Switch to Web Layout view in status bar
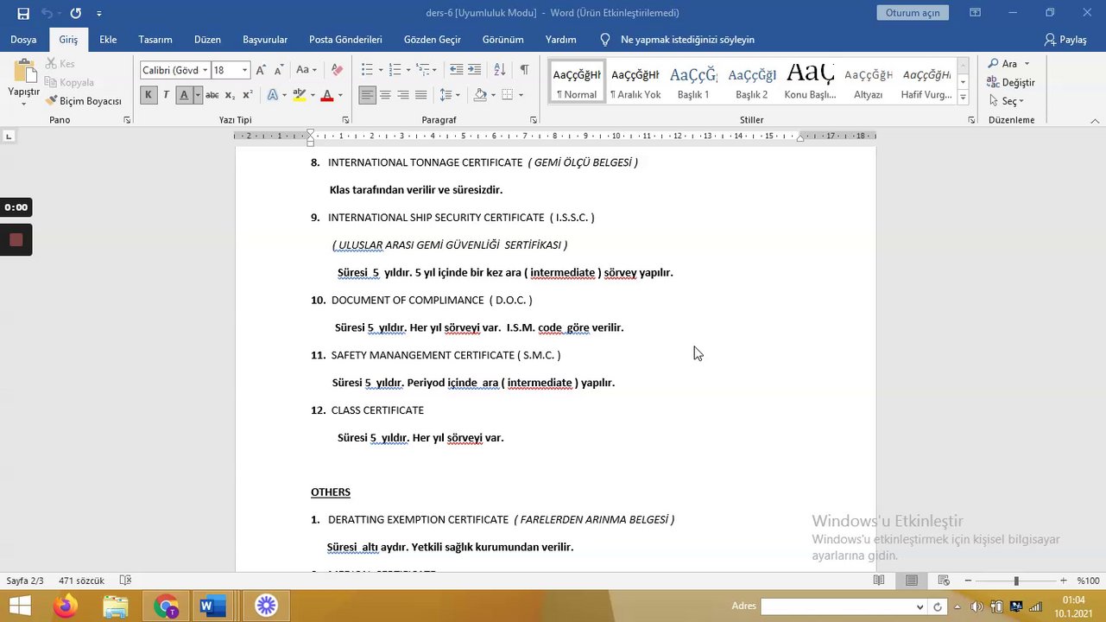Image resolution: width=1106 pixels, height=622 pixels. [x=944, y=581]
